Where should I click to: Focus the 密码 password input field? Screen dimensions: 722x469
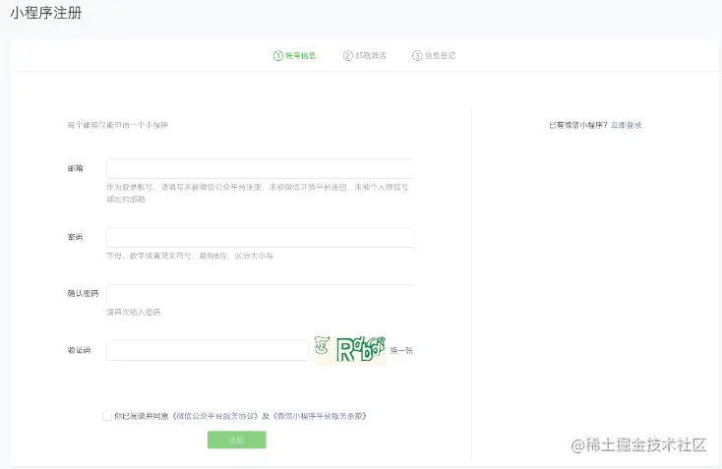pyautogui.click(x=260, y=237)
